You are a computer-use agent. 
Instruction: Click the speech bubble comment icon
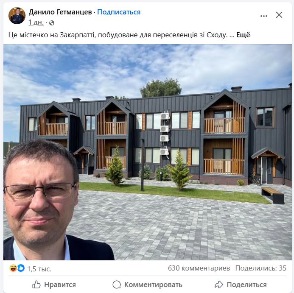[117, 285]
